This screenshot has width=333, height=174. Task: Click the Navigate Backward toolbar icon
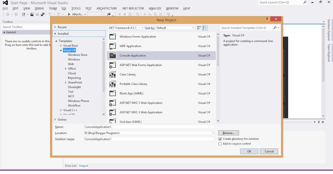tap(7, 14)
